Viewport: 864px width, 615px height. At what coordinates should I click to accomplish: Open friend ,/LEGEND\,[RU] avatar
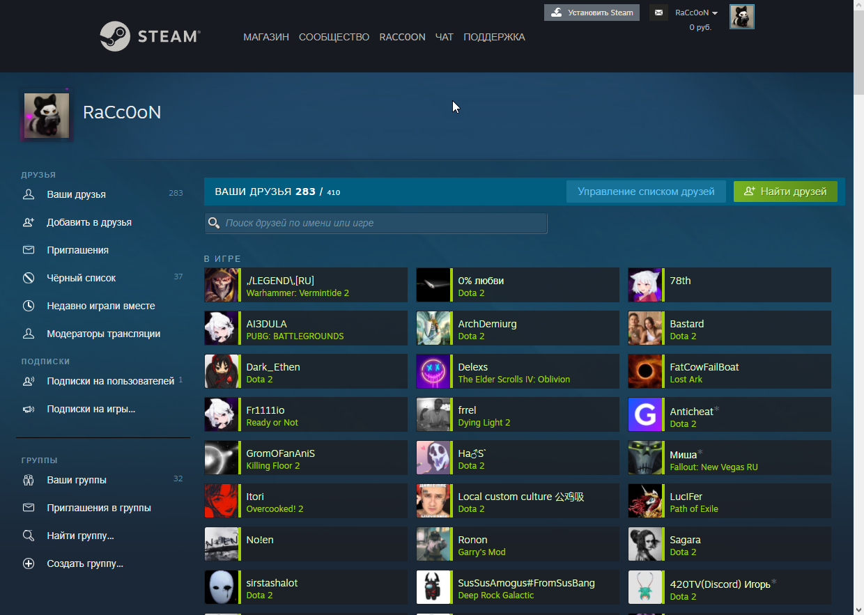tap(222, 285)
